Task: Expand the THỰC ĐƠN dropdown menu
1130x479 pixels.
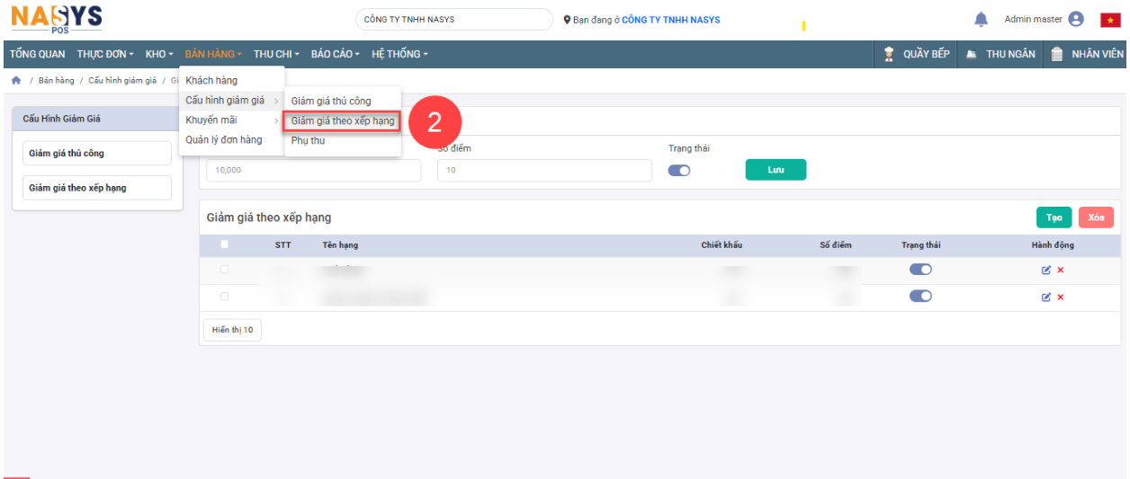Action: 105,54
